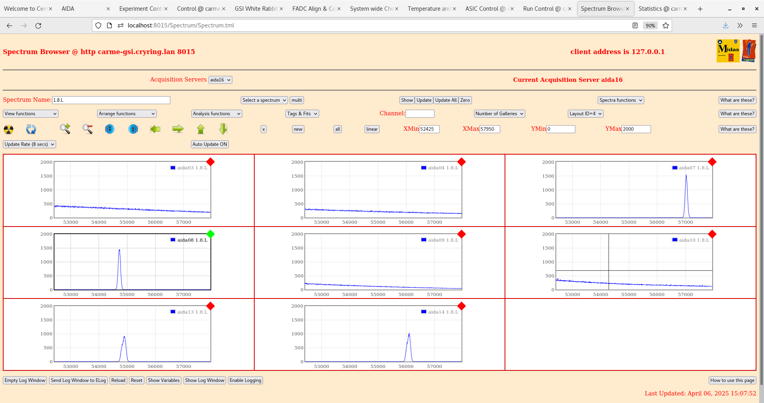Click the blue refresh arrows icon

[31, 129]
